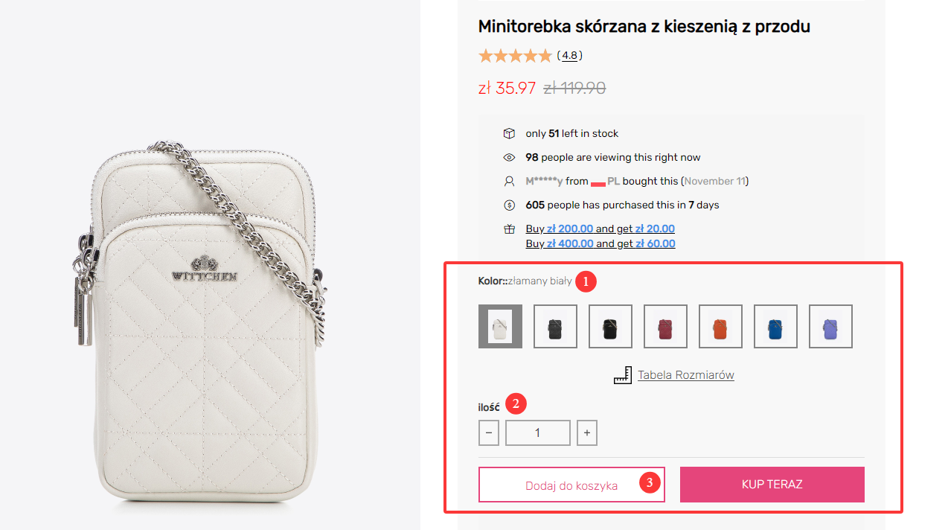
Task: Open the Buy zł 200.00 offer link
Action: 600,229
